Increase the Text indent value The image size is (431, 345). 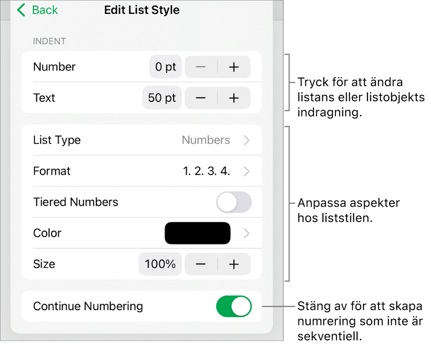click(x=234, y=98)
